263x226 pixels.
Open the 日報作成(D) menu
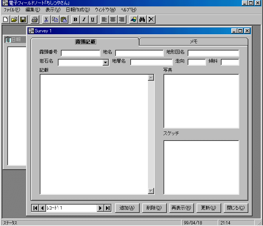78,10
